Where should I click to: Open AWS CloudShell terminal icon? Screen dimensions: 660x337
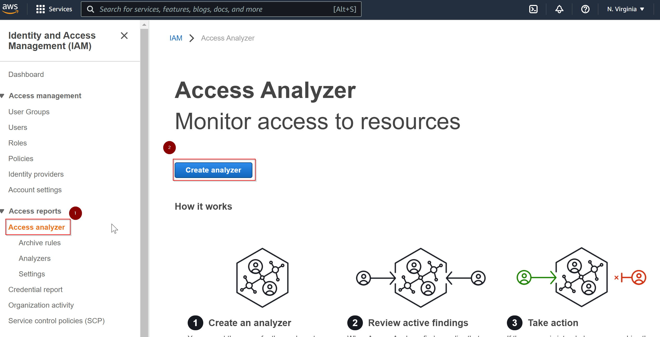533,9
